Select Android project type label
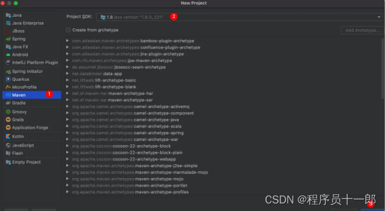385x211 pixels. click(20, 54)
